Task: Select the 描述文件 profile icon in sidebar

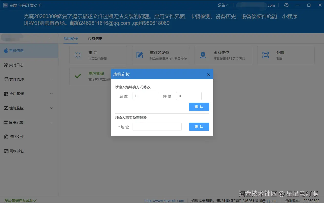Action: tap(6, 137)
